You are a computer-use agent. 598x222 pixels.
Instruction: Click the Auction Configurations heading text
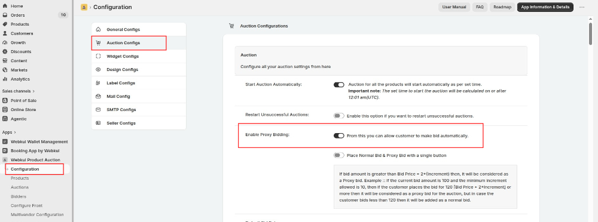(264, 26)
